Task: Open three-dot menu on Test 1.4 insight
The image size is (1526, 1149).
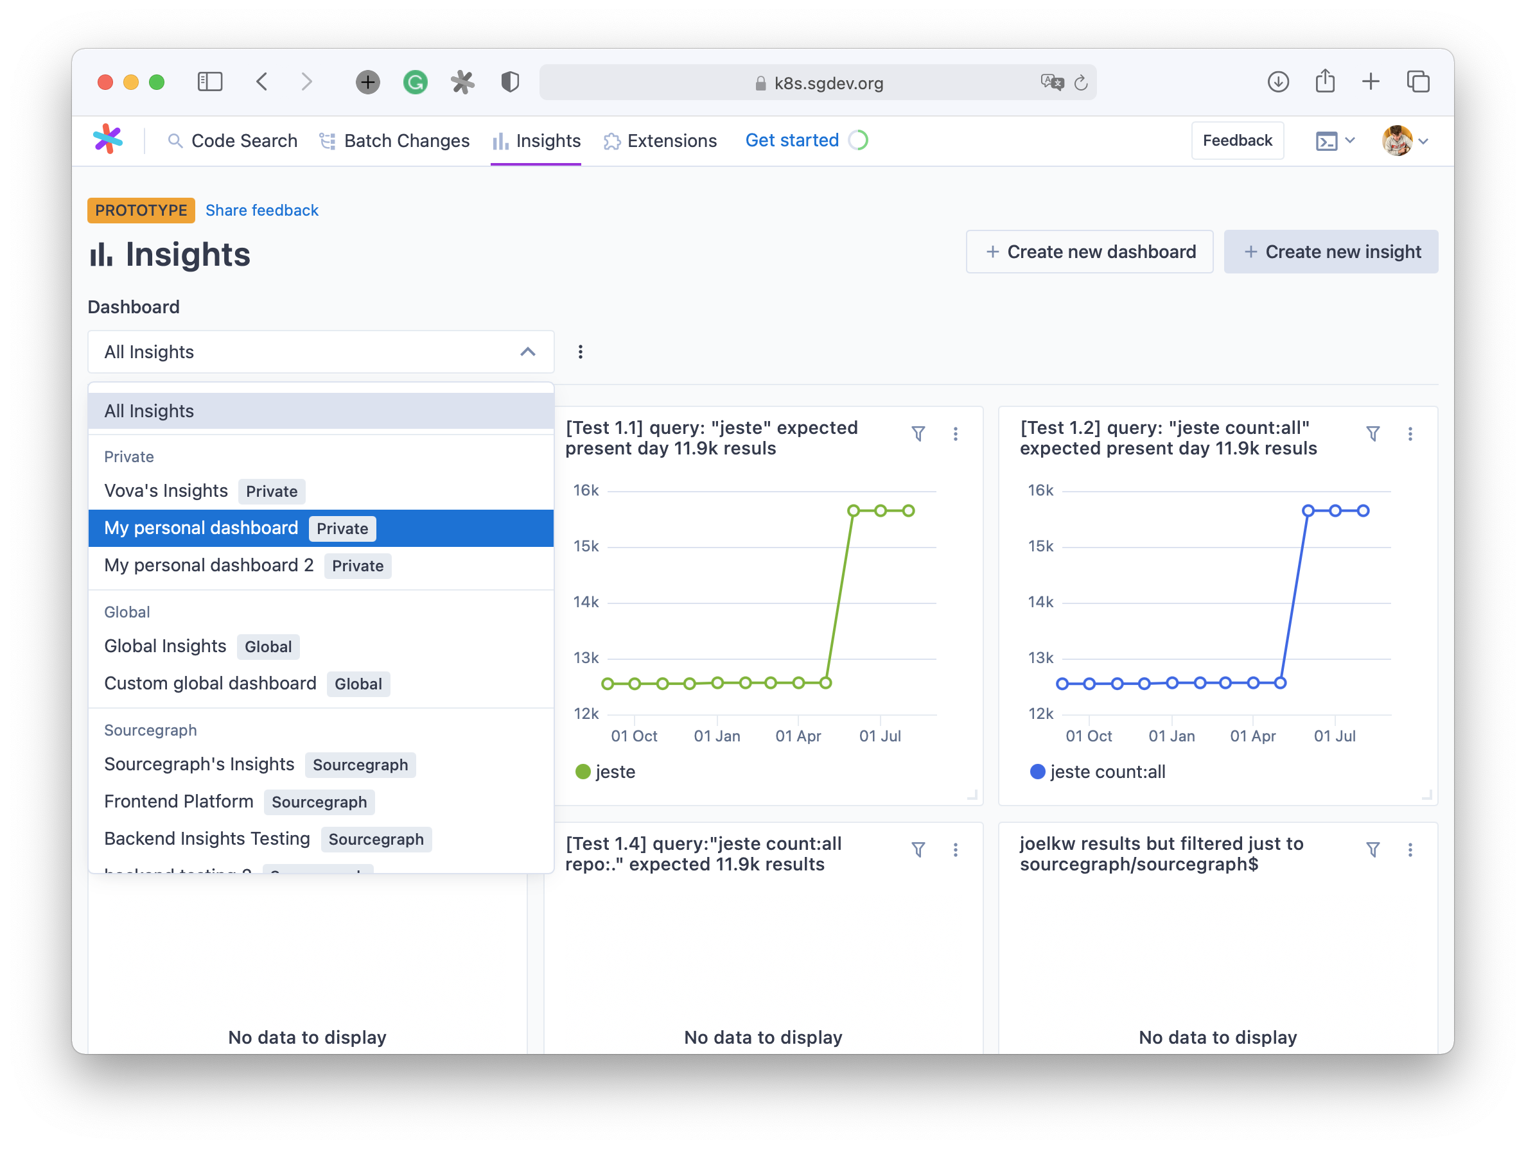Action: [956, 850]
